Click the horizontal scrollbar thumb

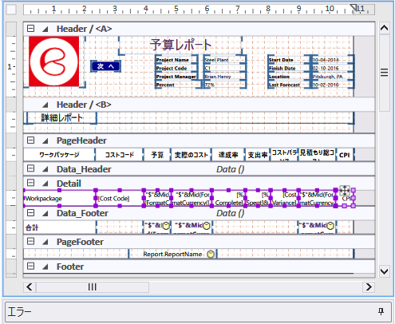coord(93,287)
